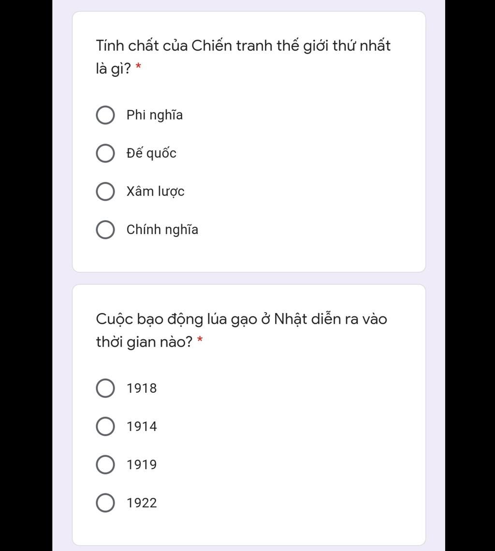Mark the 1919 radio button
This screenshot has width=495, height=551.
tap(105, 465)
